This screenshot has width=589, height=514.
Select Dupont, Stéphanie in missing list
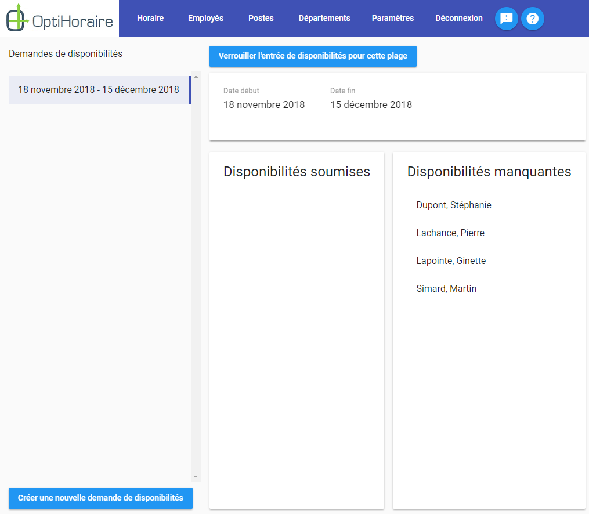click(453, 205)
